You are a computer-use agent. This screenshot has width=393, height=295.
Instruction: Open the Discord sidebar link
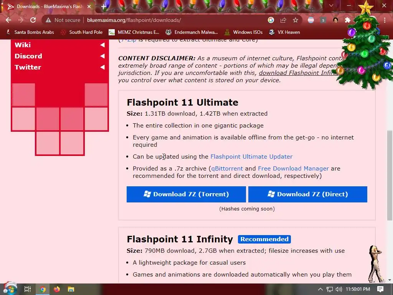point(28,56)
